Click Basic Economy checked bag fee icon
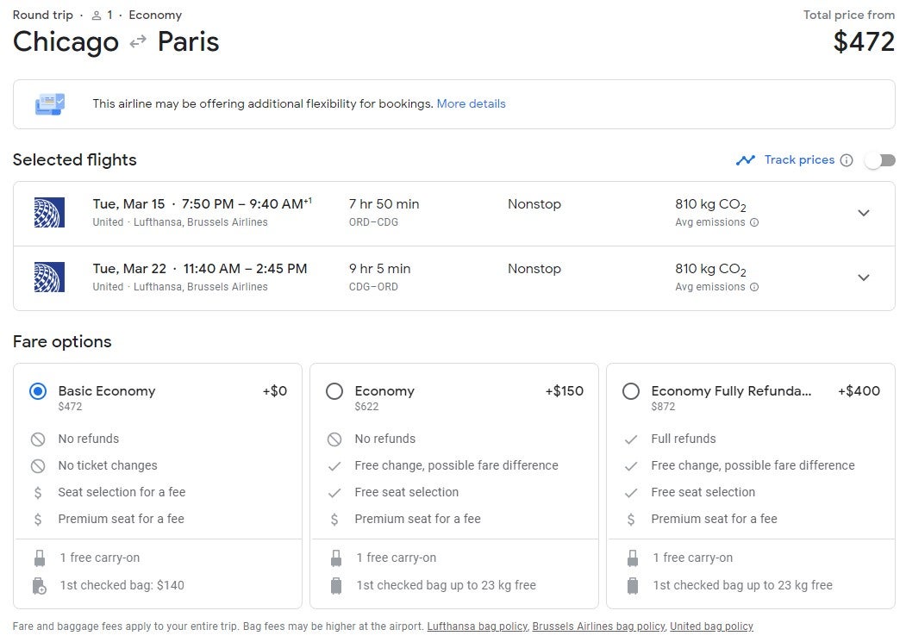This screenshot has height=642, width=906. [x=39, y=586]
